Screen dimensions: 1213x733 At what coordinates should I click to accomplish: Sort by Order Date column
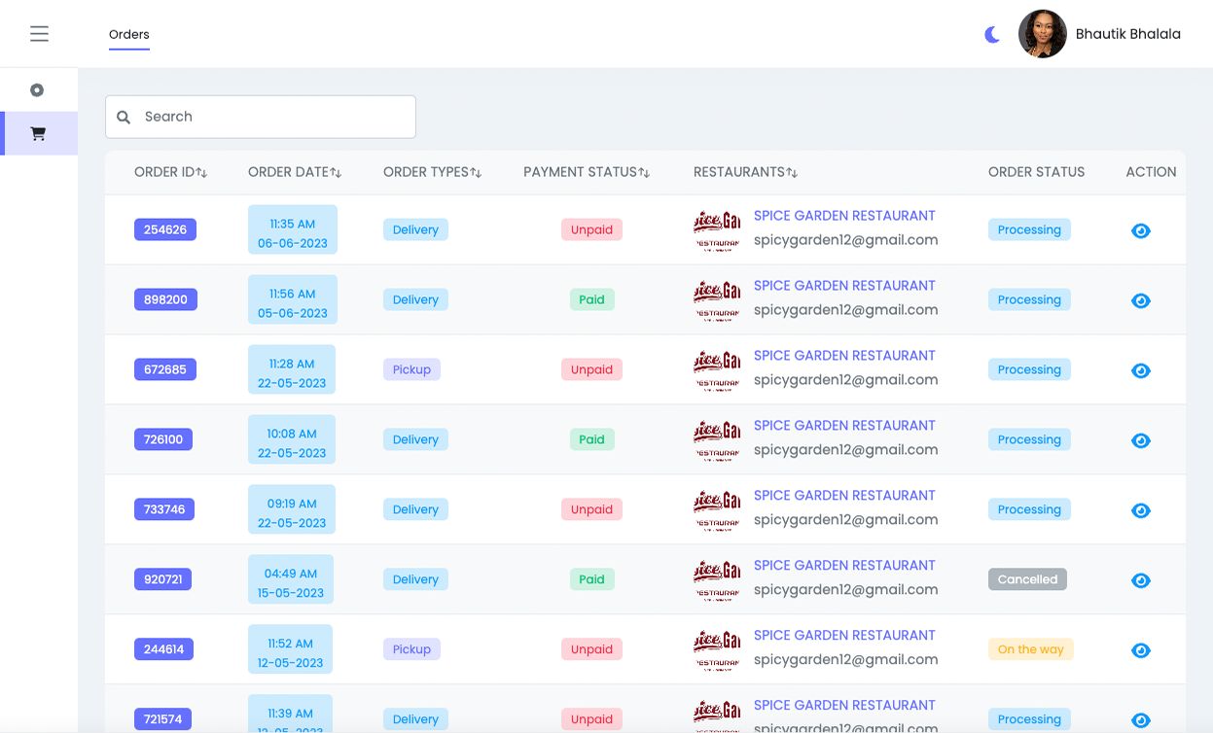[295, 172]
